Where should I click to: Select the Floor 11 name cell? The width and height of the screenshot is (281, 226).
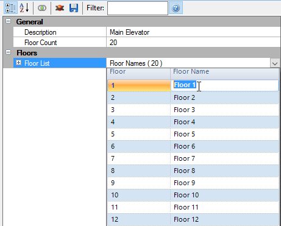point(224,207)
